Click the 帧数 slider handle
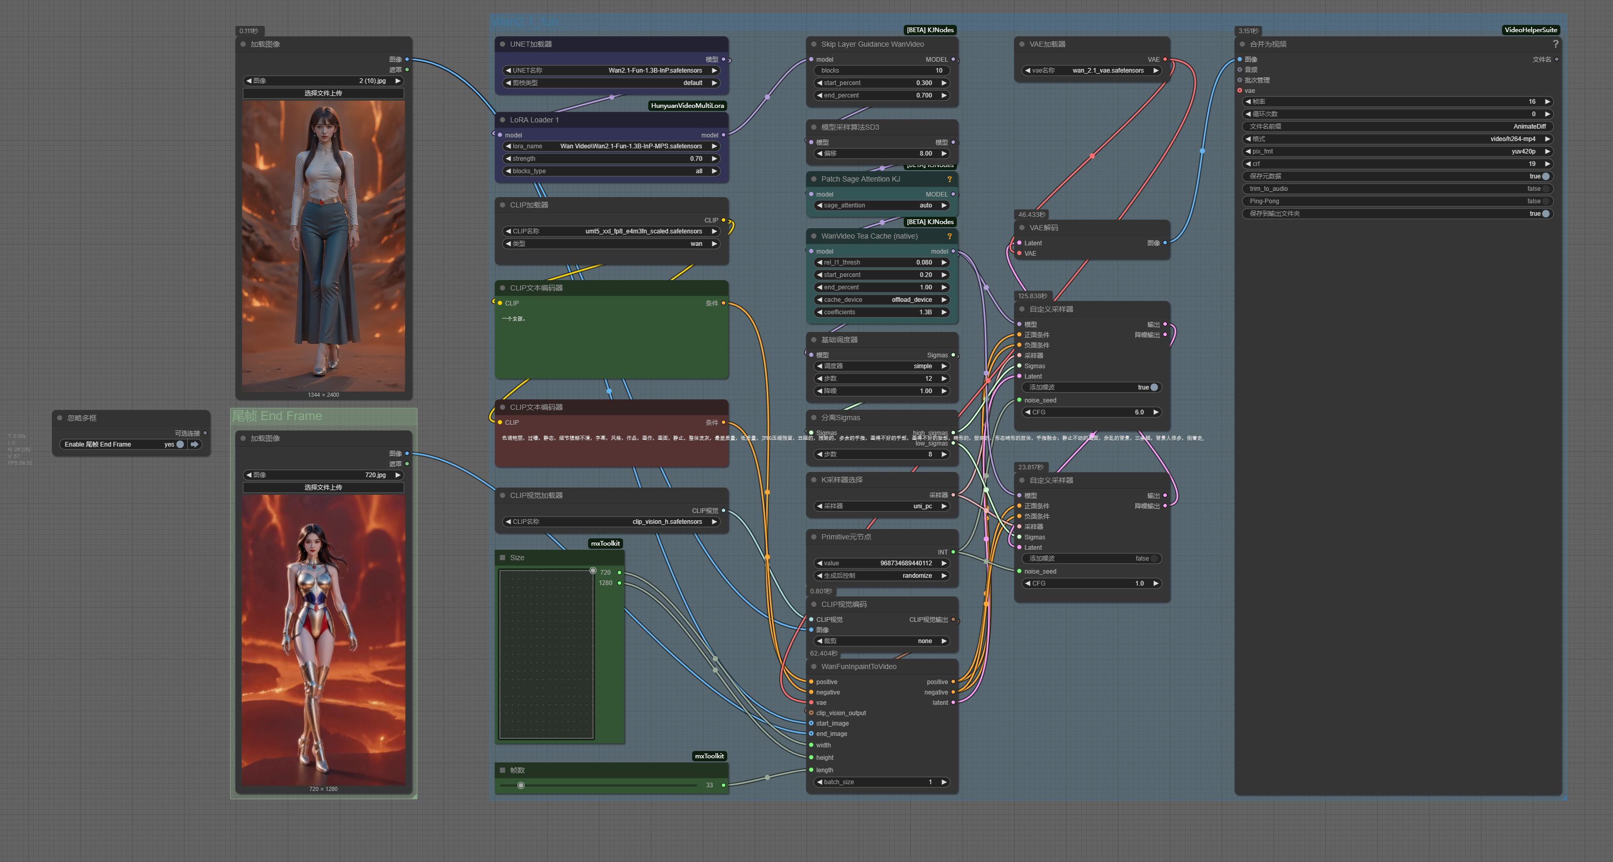This screenshot has width=1613, height=862. (x=520, y=785)
